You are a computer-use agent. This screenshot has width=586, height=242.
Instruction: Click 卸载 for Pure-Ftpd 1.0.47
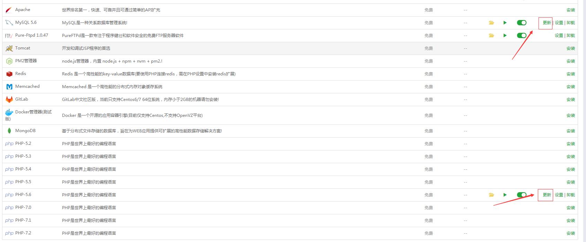coord(571,36)
